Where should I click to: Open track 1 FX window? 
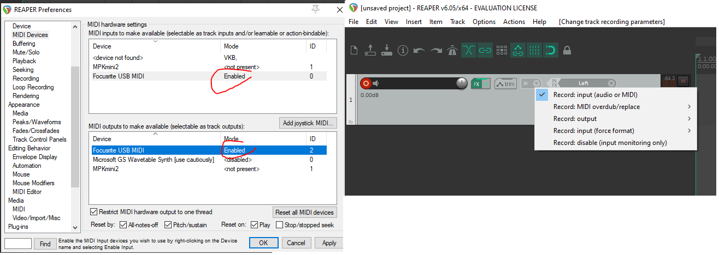pyautogui.click(x=477, y=83)
